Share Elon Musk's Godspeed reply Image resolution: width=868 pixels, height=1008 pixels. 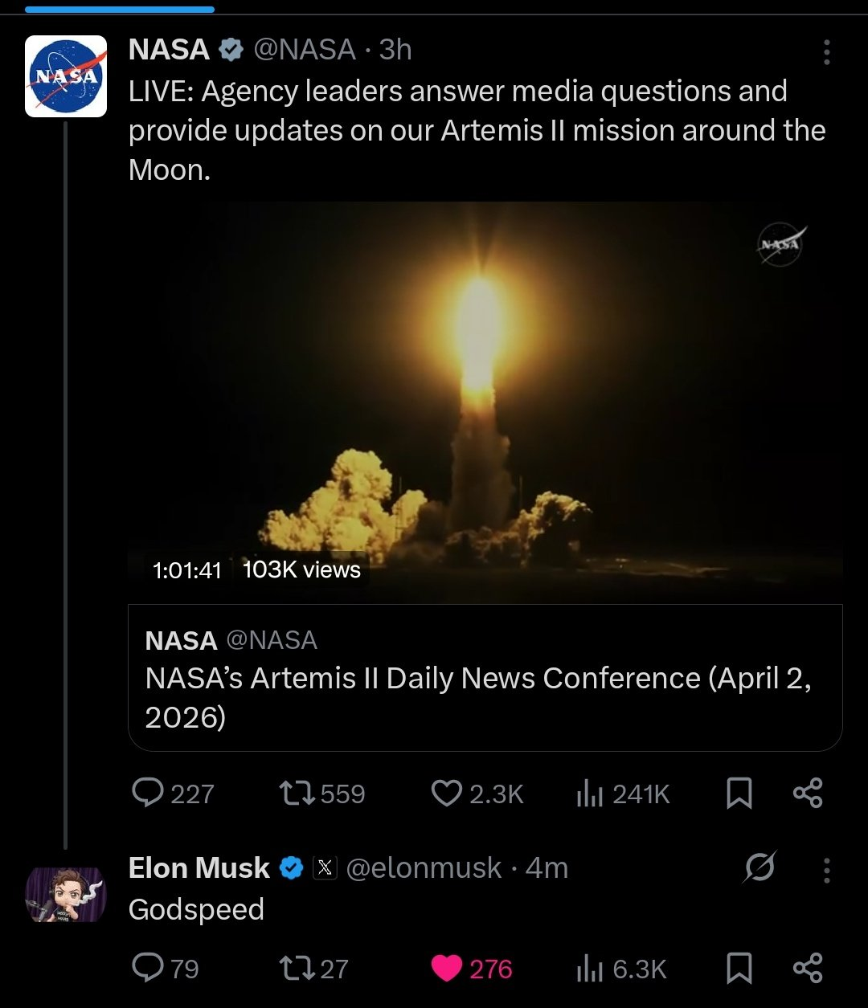(x=808, y=968)
